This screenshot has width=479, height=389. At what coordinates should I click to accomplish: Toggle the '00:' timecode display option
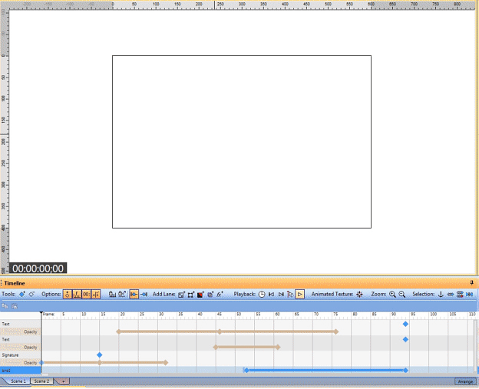(x=87, y=294)
